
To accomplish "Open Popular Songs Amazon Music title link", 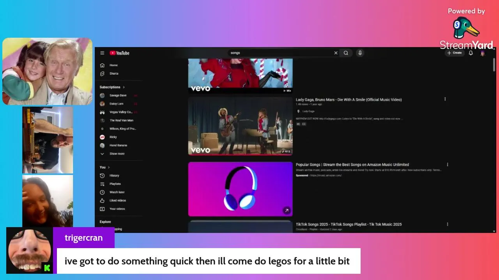I will coord(352,164).
